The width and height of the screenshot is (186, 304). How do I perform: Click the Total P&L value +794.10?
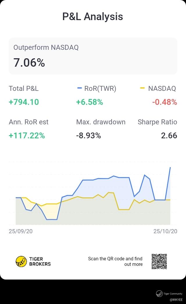pyautogui.click(x=24, y=102)
